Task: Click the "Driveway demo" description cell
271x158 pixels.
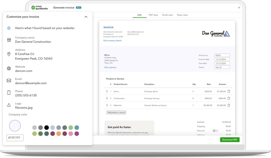Action: [151, 92]
